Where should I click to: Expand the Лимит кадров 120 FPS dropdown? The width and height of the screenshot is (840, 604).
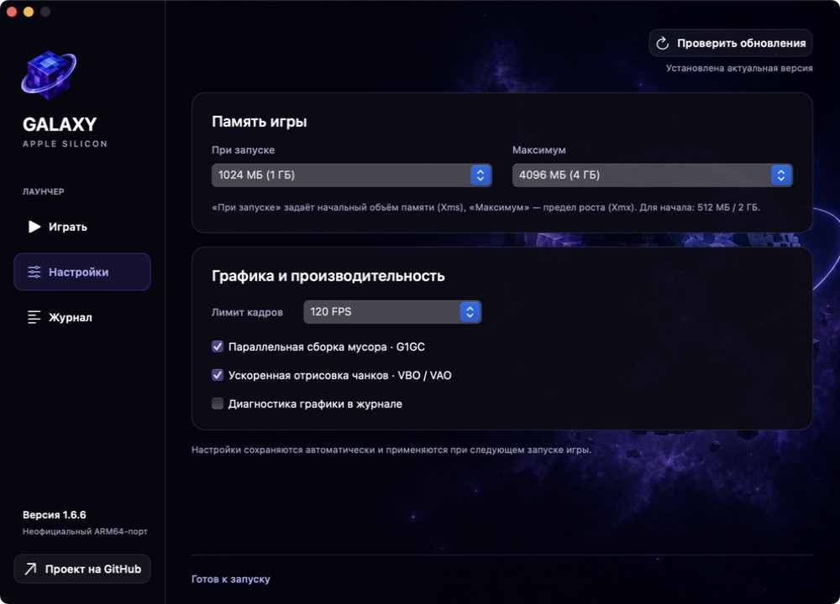pyautogui.click(x=392, y=312)
